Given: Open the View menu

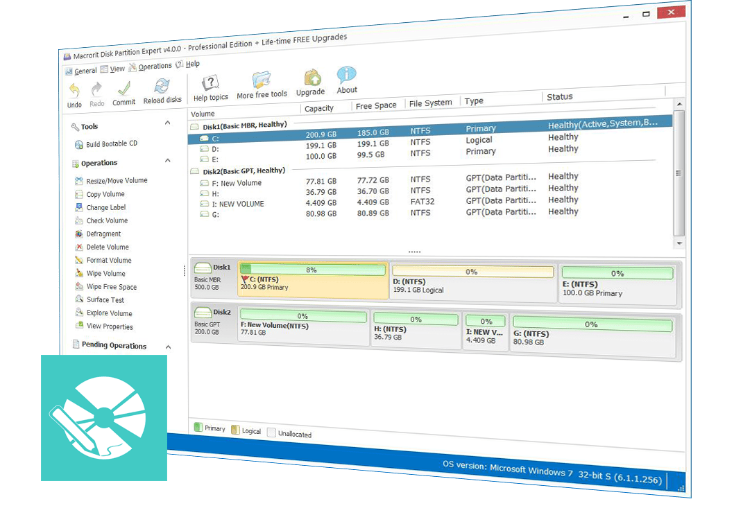Looking at the screenshot, I should coord(112,69).
